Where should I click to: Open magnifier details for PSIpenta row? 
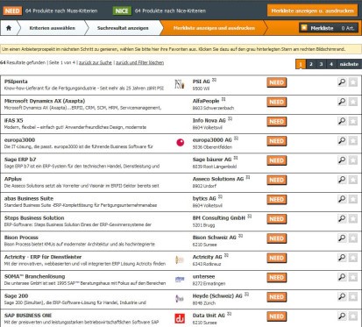pyautogui.click(x=342, y=82)
